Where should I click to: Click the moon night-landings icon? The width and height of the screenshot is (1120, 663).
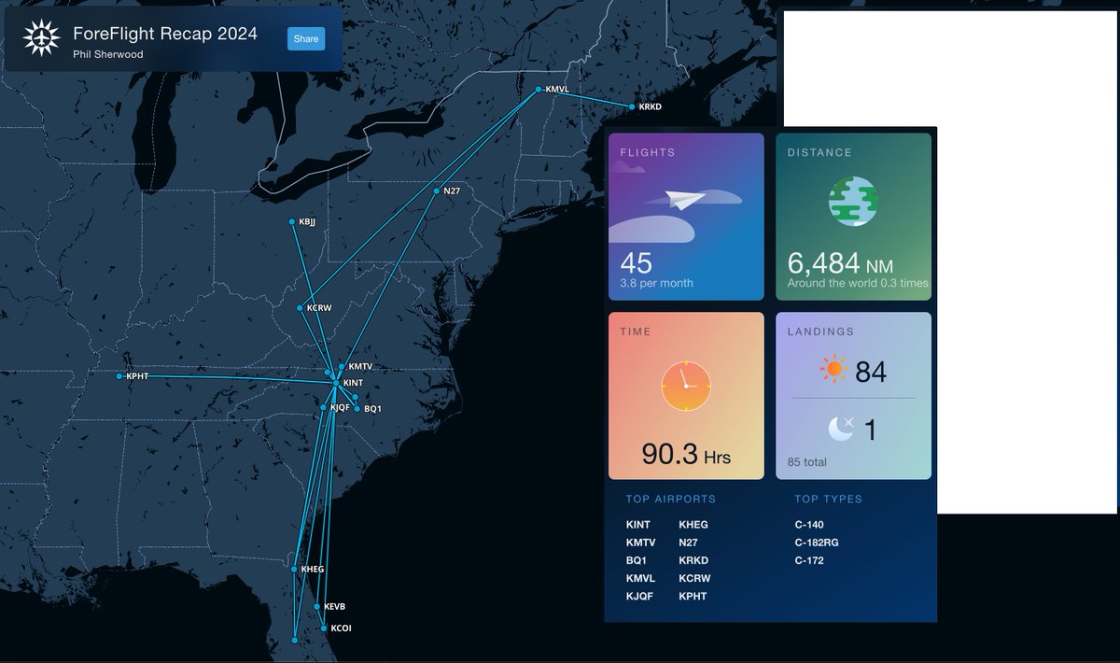(840, 429)
